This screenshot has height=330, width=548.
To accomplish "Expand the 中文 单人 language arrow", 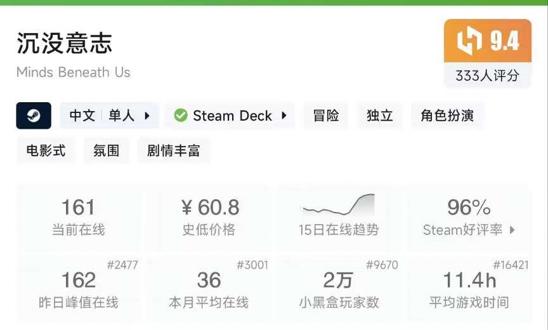I will click(147, 115).
